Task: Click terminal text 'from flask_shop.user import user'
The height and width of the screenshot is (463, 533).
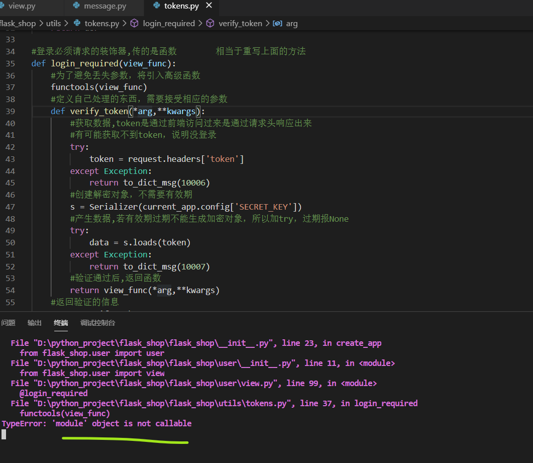Action: pyautogui.click(x=92, y=353)
